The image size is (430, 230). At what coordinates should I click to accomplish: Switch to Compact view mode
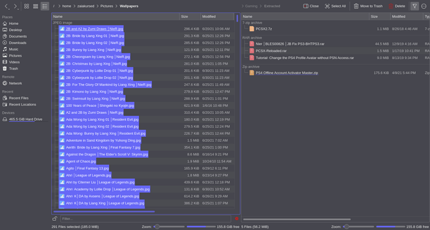[x=36, y=6]
